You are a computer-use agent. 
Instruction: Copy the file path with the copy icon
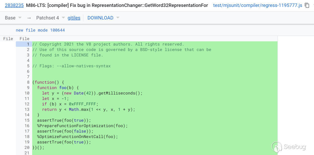[307, 5]
